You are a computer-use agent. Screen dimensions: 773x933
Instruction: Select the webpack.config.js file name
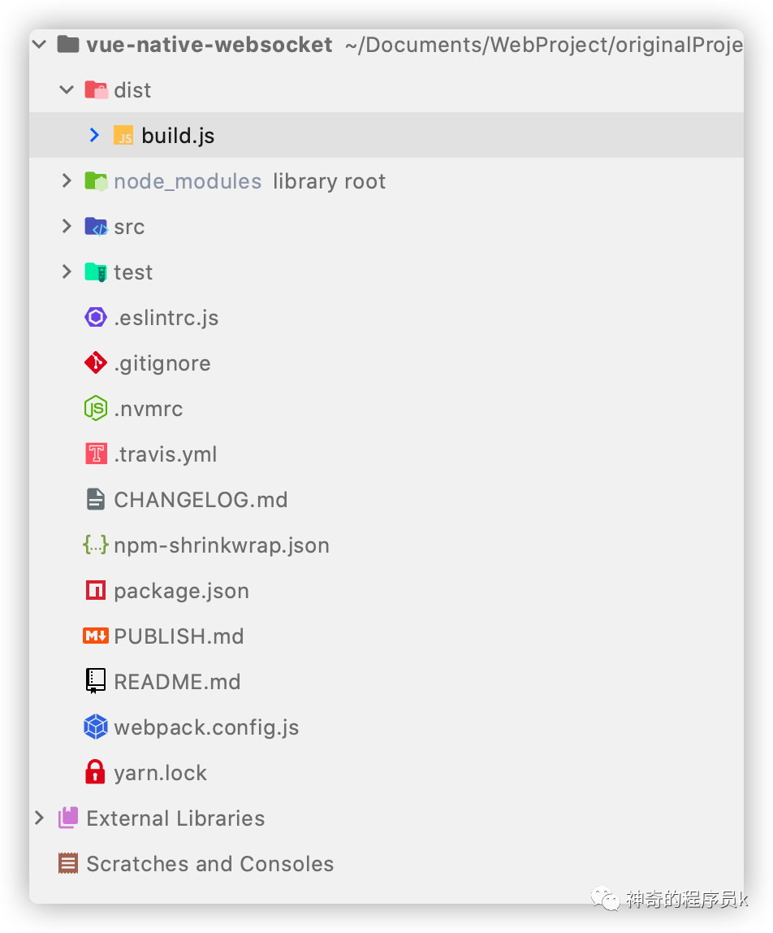tap(206, 727)
